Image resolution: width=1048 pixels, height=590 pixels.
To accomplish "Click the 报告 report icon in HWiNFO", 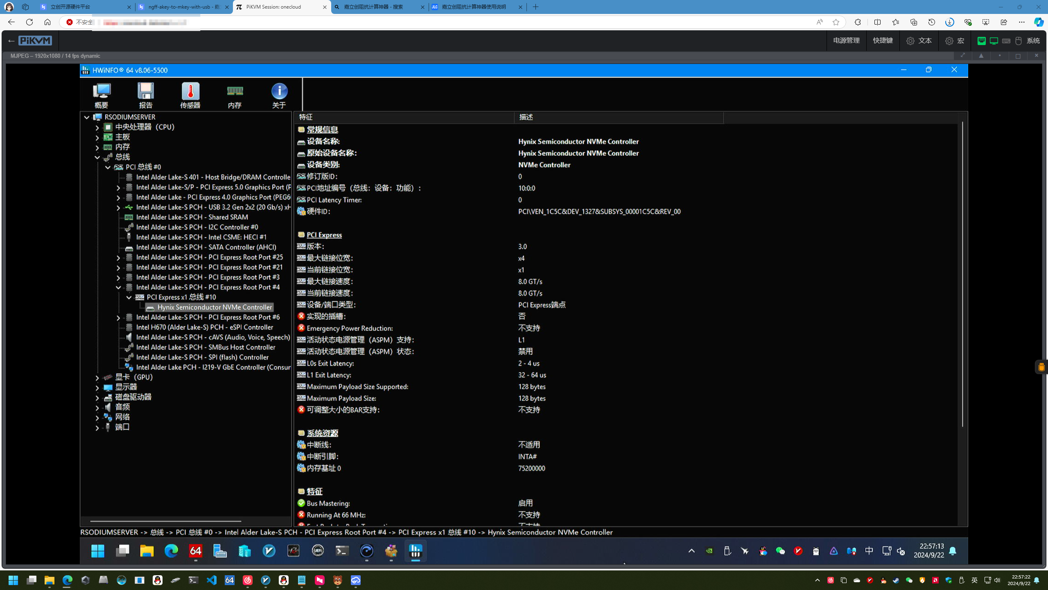I will [146, 95].
